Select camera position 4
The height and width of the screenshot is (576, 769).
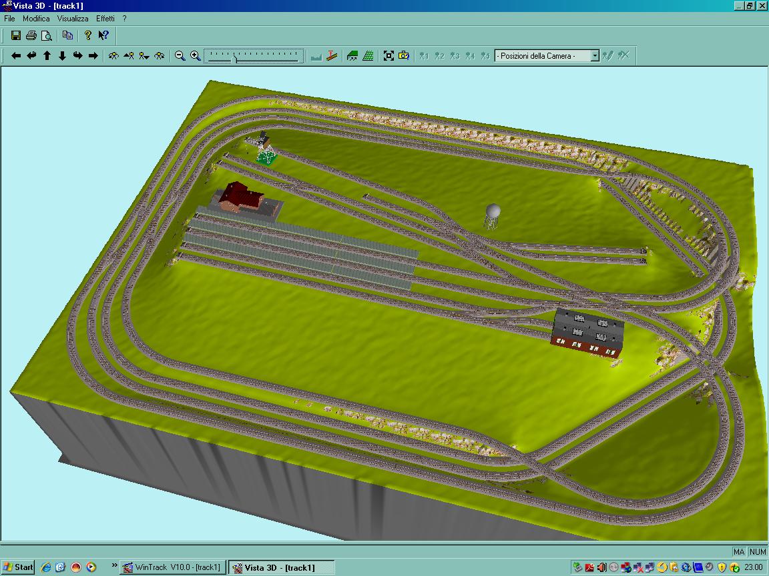point(471,56)
